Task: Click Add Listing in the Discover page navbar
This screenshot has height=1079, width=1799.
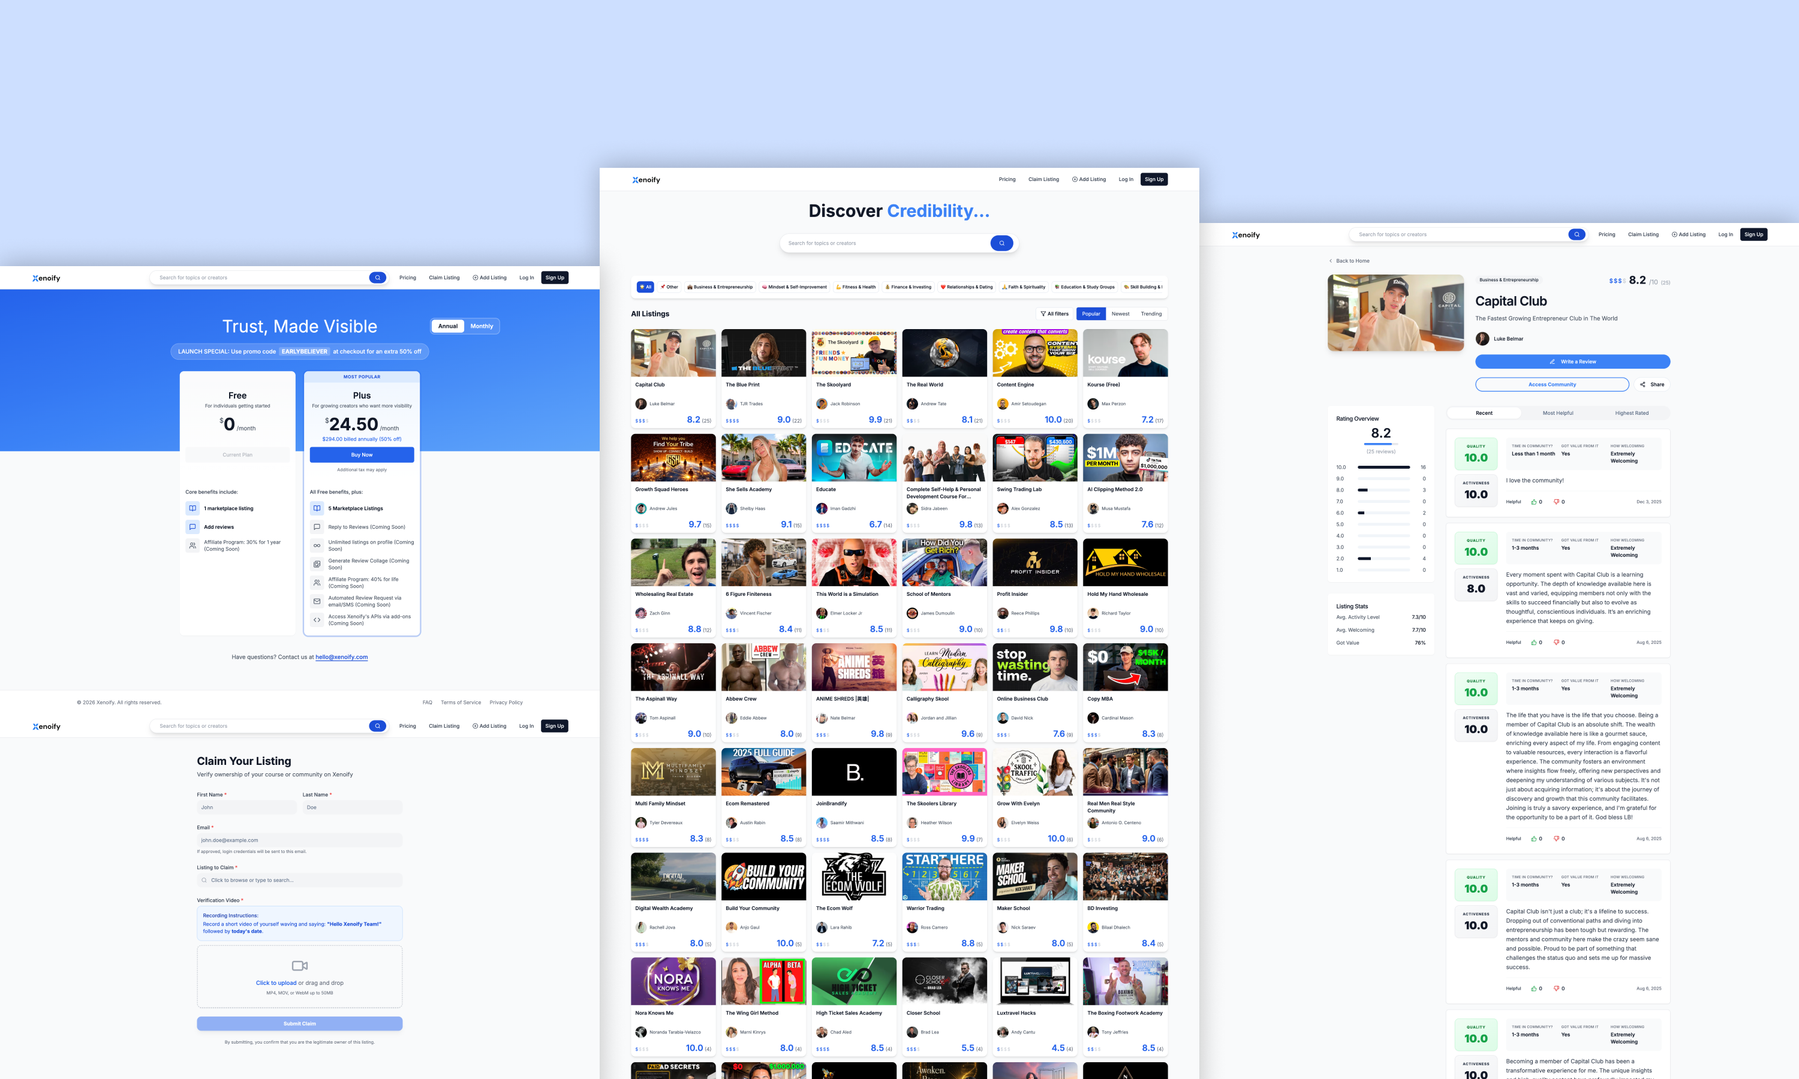Action: [1088, 180]
